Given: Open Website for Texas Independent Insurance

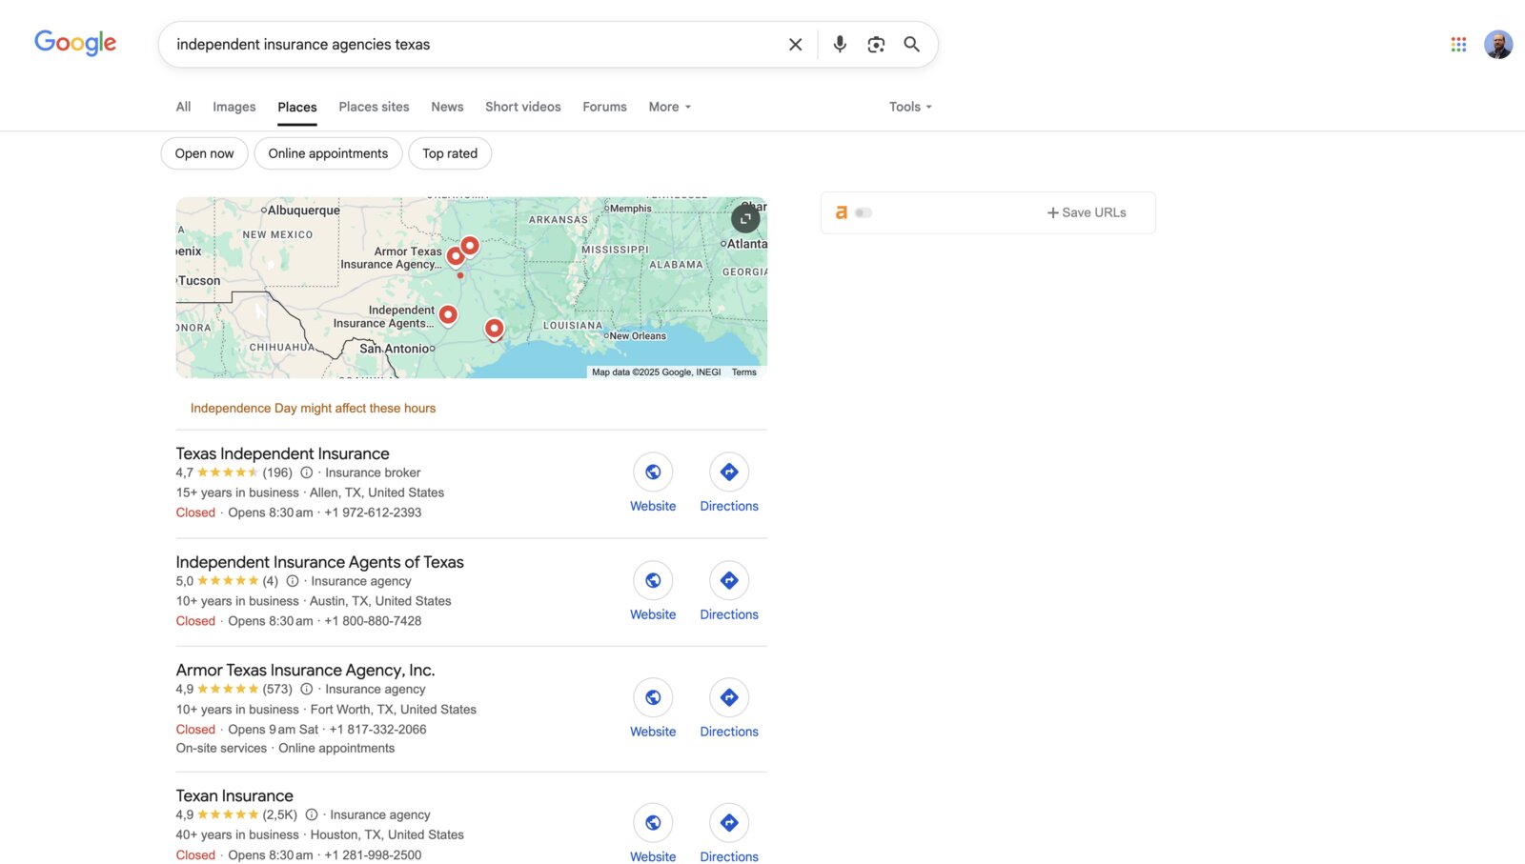Looking at the screenshot, I should [x=653, y=483].
